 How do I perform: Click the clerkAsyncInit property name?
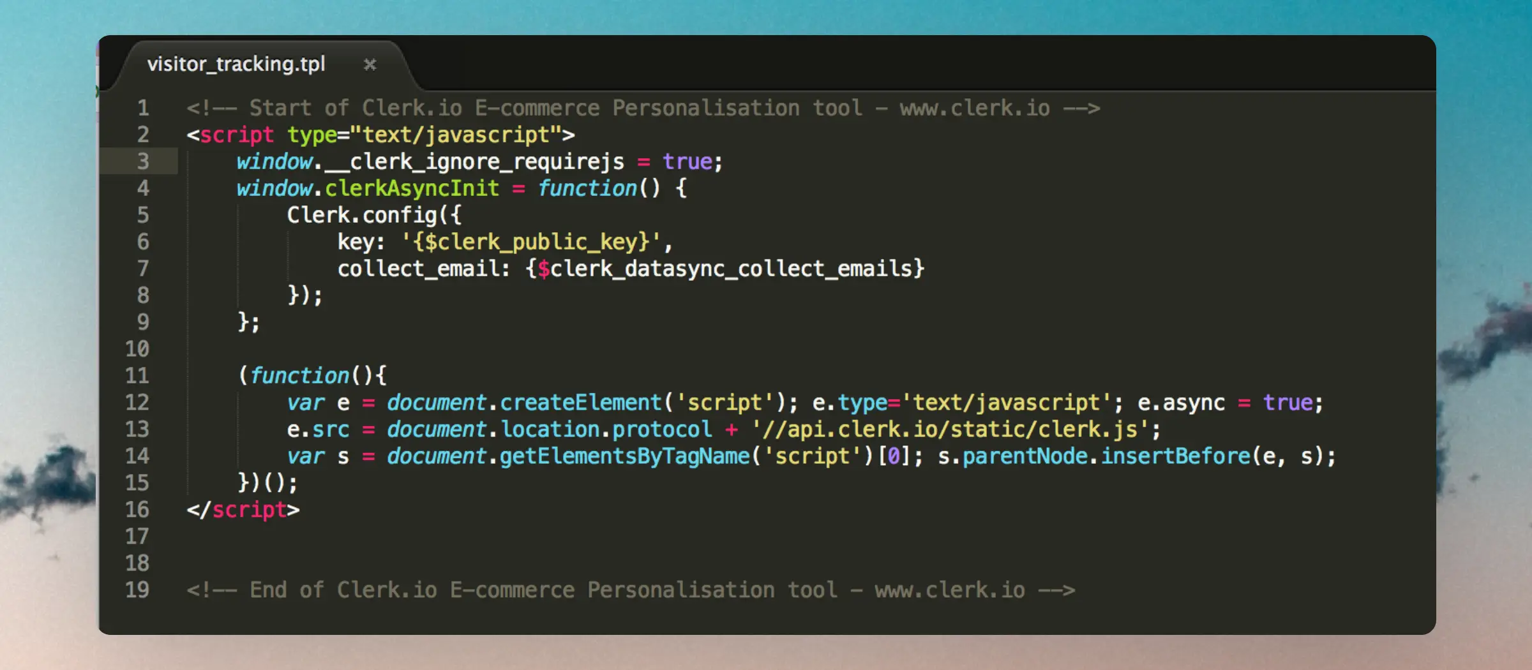(412, 189)
